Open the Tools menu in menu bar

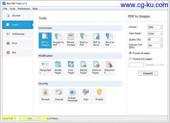point(12,9)
